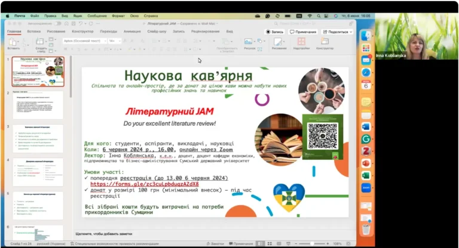Click the Создать слайд new slide icon

39,41
